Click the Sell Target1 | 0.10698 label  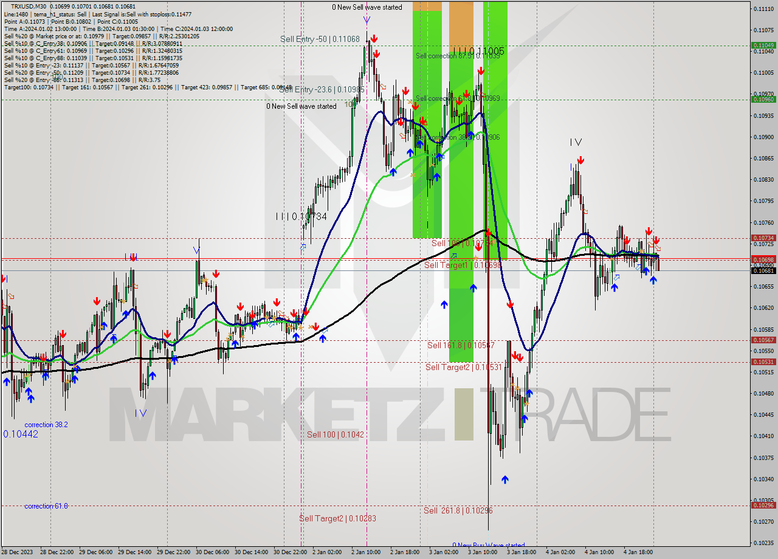tap(463, 265)
